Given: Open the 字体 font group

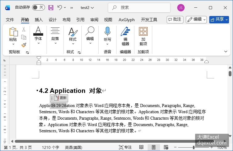Looking at the screenshot, I should 38,35.
